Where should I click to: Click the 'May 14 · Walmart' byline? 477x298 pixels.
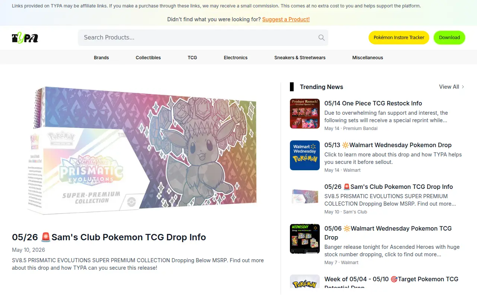[x=342, y=170]
